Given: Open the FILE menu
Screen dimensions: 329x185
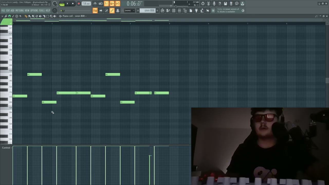Looking at the screenshot, I should pos(3,11).
